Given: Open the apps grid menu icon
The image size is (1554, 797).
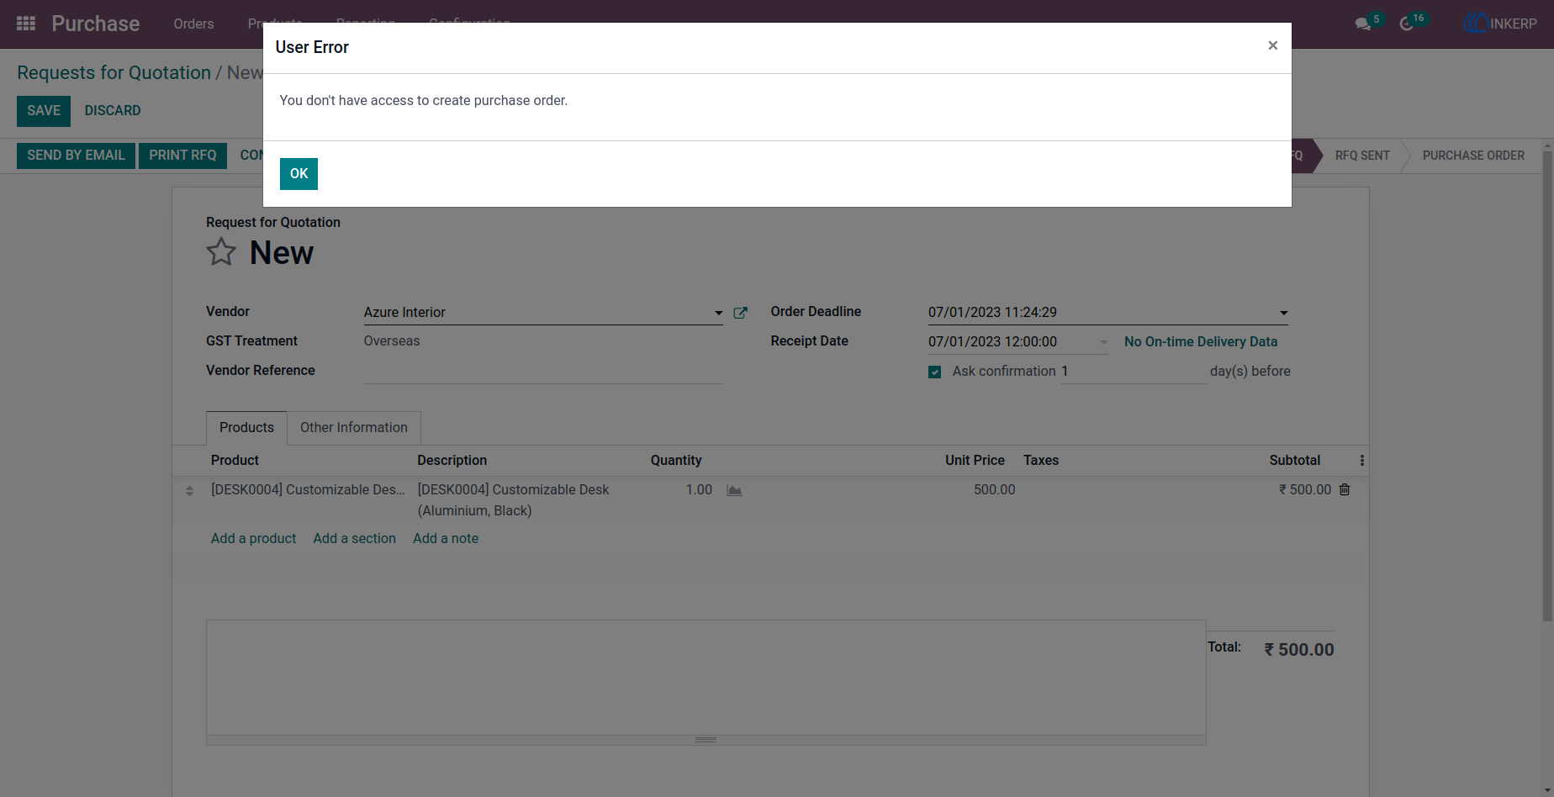Looking at the screenshot, I should tap(26, 24).
